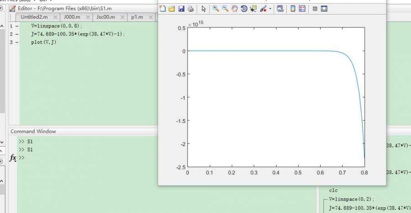Save the figure with the floppy disk icon
This screenshot has height=213, width=411.
[181, 9]
